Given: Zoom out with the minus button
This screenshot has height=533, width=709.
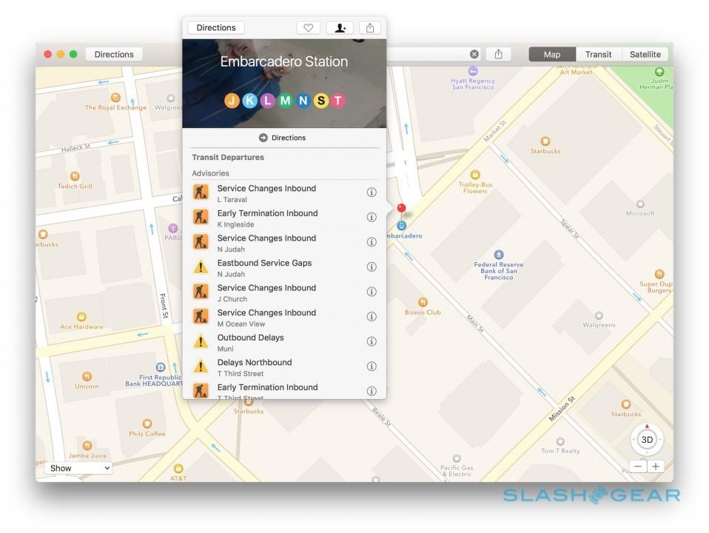Looking at the screenshot, I should (x=638, y=466).
